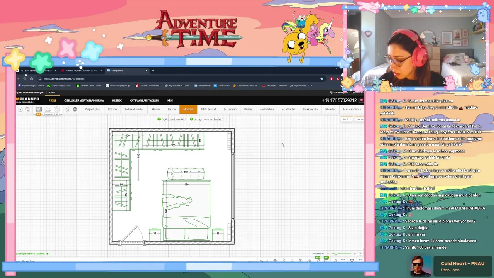The height and width of the screenshot is (278, 494).
Task: Click the trash delete icon in bottom toolbar
Action: click(275, 261)
